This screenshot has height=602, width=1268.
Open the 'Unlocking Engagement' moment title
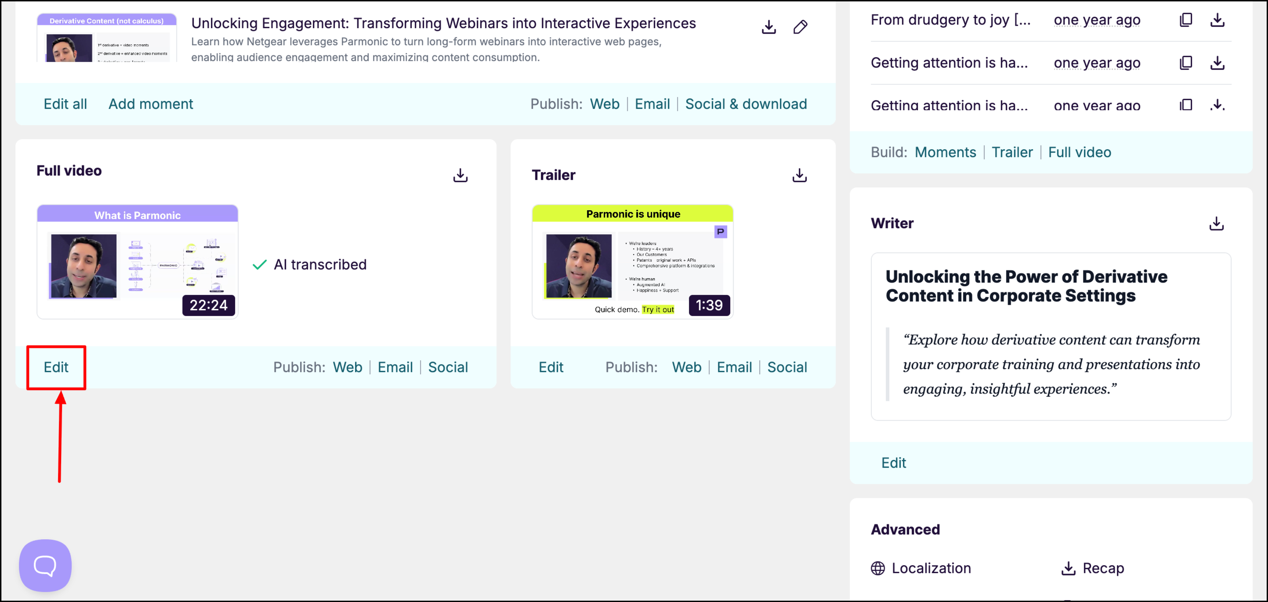[x=443, y=23]
